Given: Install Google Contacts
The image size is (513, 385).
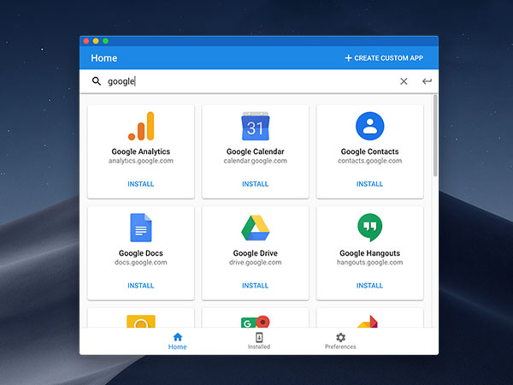Looking at the screenshot, I should point(369,184).
